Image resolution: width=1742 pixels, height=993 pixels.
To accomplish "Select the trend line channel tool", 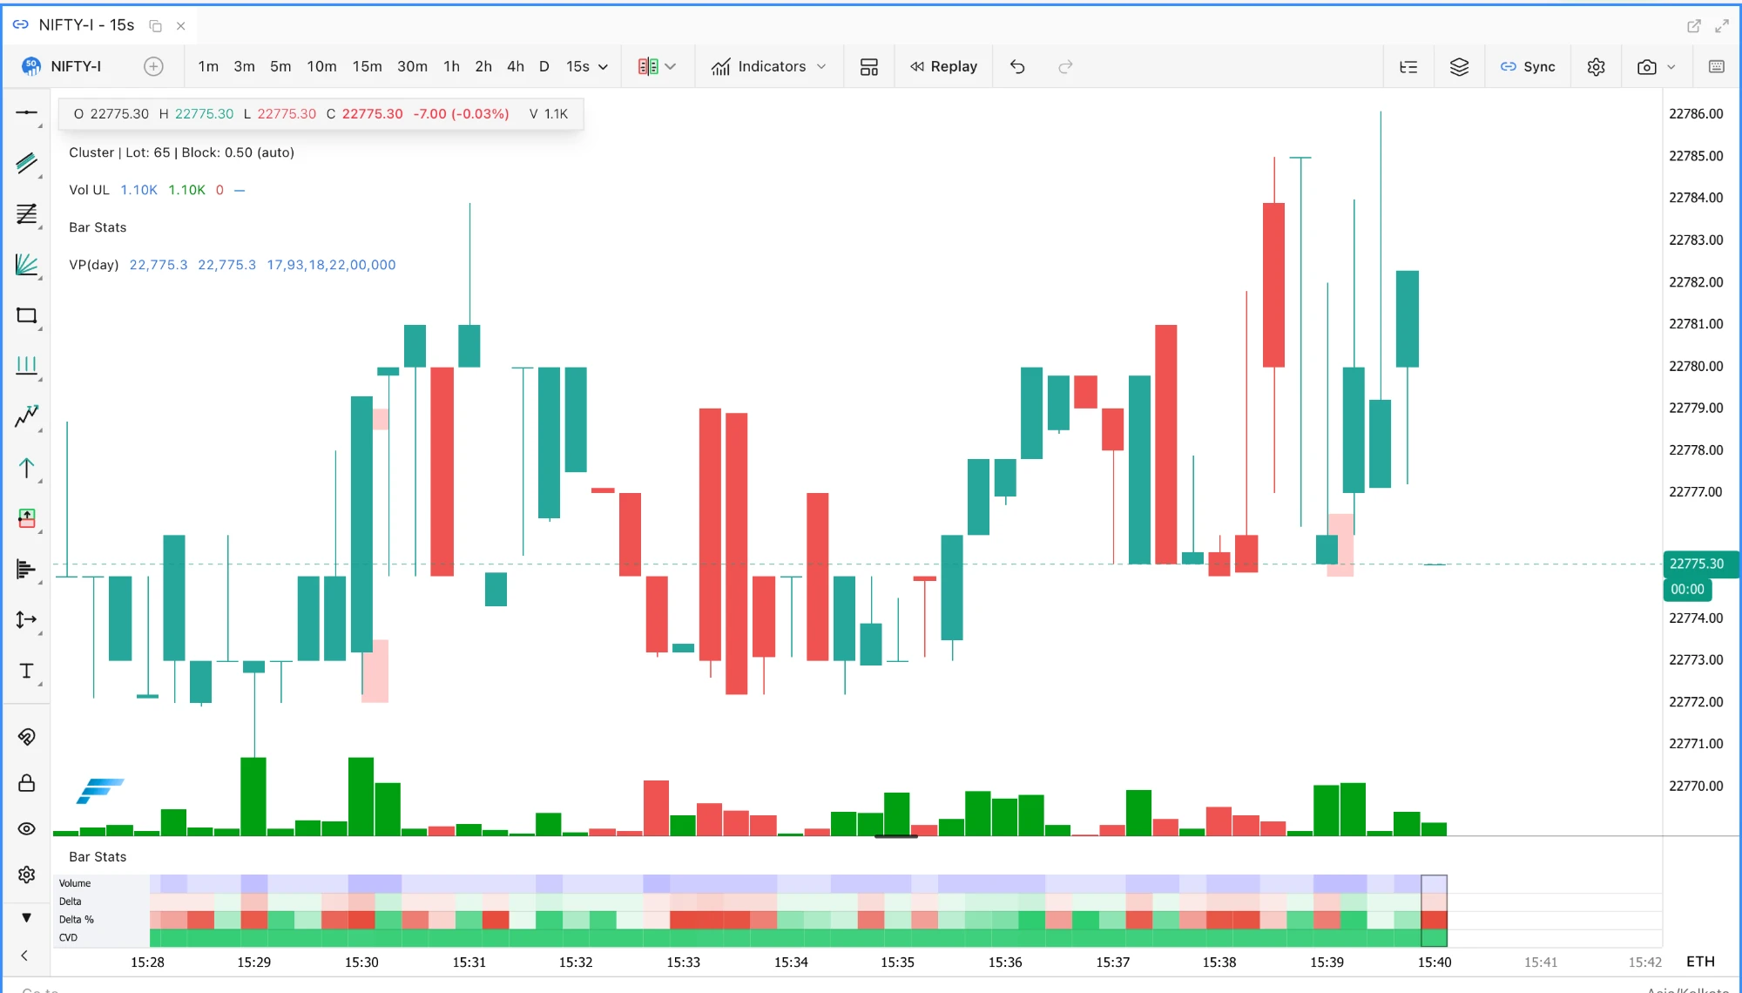I will point(27,163).
